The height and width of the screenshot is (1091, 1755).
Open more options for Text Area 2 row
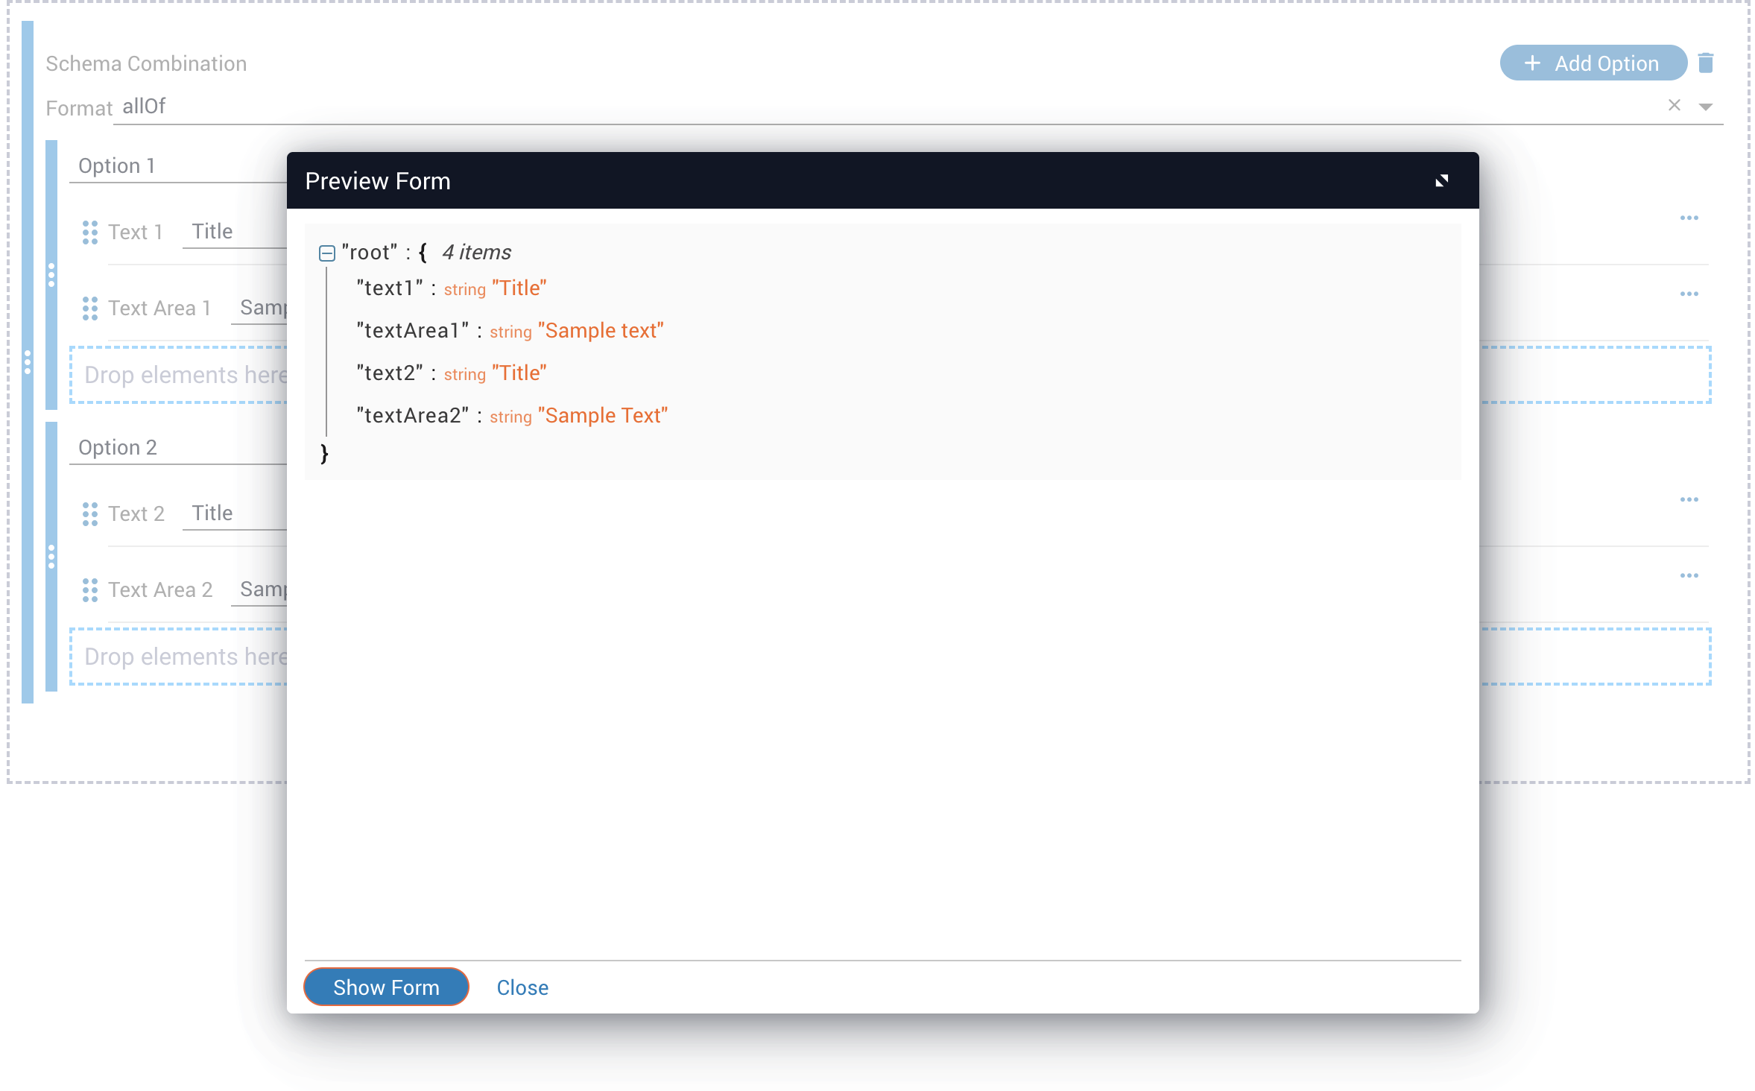(x=1689, y=576)
